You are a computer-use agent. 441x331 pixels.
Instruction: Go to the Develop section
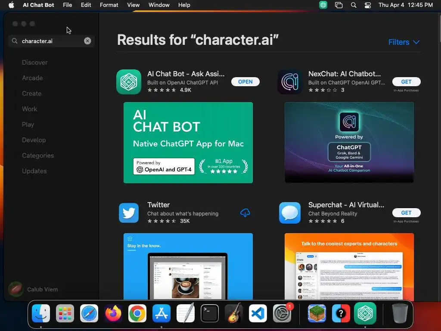click(34, 140)
